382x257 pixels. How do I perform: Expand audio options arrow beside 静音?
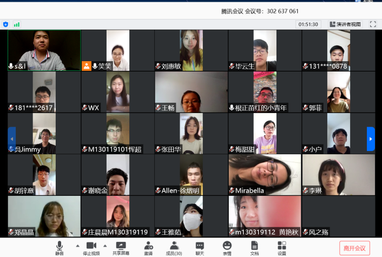tap(77, 246)
